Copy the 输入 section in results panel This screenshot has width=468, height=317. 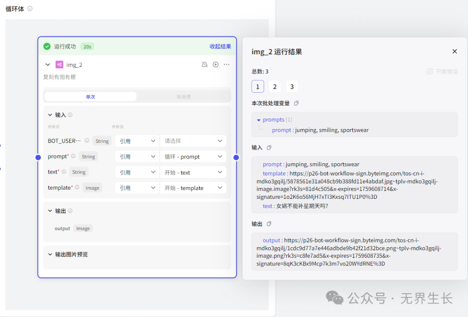(269, 148)
